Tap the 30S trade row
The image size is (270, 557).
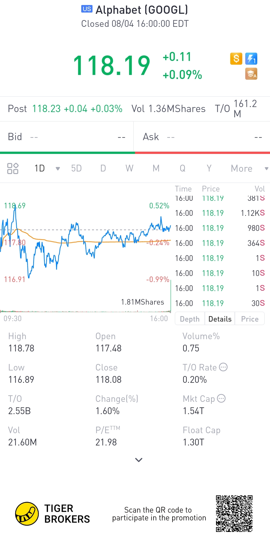click(x=220, y=303)
